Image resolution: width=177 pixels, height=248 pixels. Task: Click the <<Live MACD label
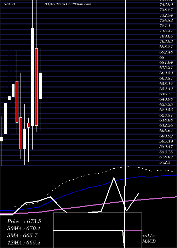[149, 238]
